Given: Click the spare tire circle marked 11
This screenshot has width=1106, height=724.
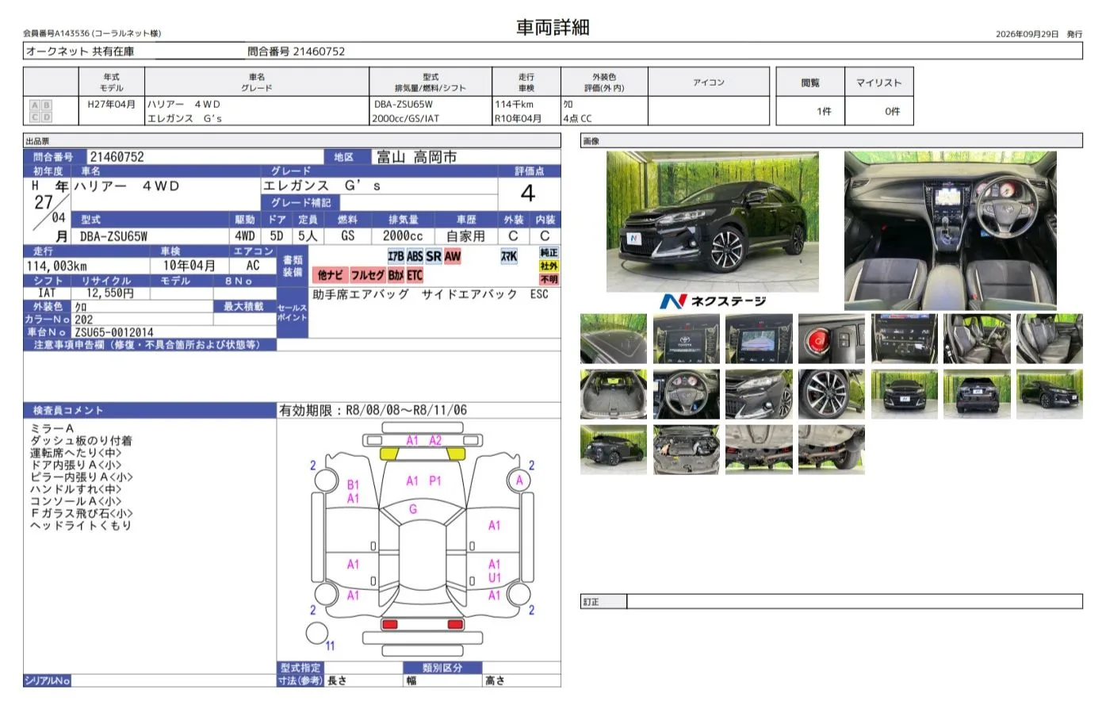Looking at the screenshot, I should [317, 633].
